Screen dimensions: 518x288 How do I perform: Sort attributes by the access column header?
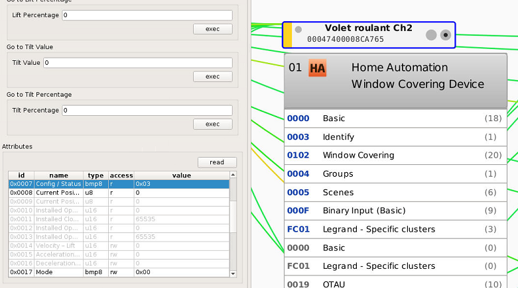point(121,175)
